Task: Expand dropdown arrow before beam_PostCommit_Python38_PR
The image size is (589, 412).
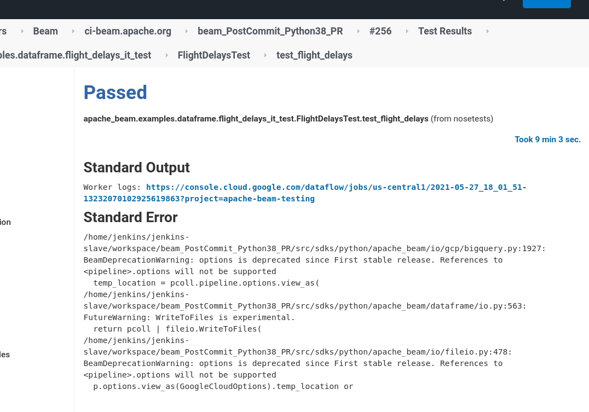Action: pos(186,31)
